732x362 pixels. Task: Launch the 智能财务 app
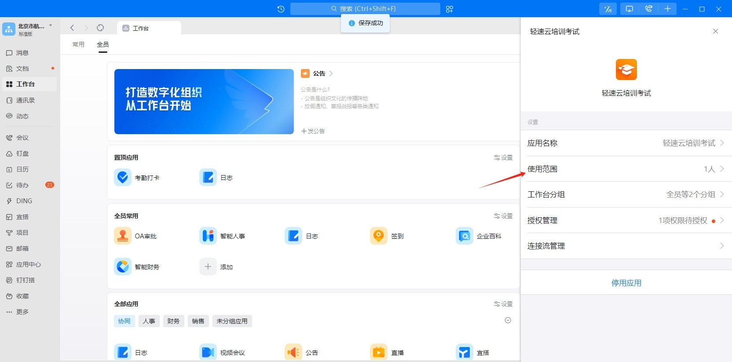coord(123,267)
